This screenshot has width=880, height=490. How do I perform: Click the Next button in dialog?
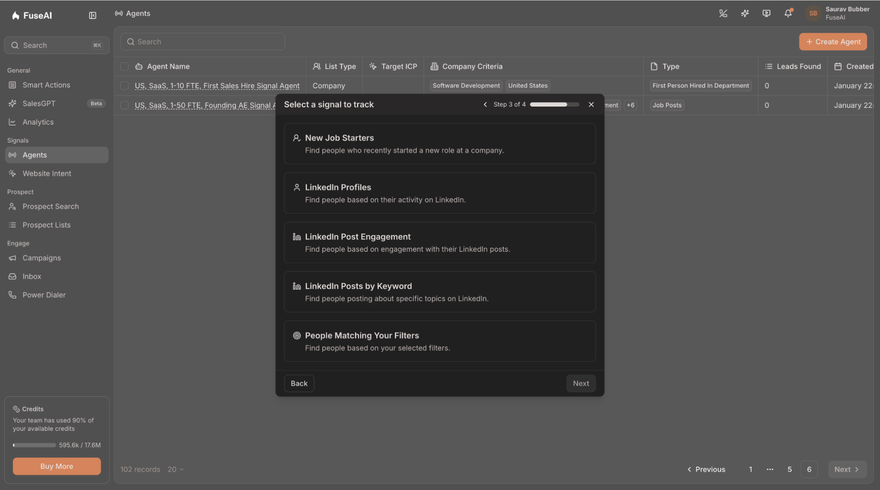581,383
